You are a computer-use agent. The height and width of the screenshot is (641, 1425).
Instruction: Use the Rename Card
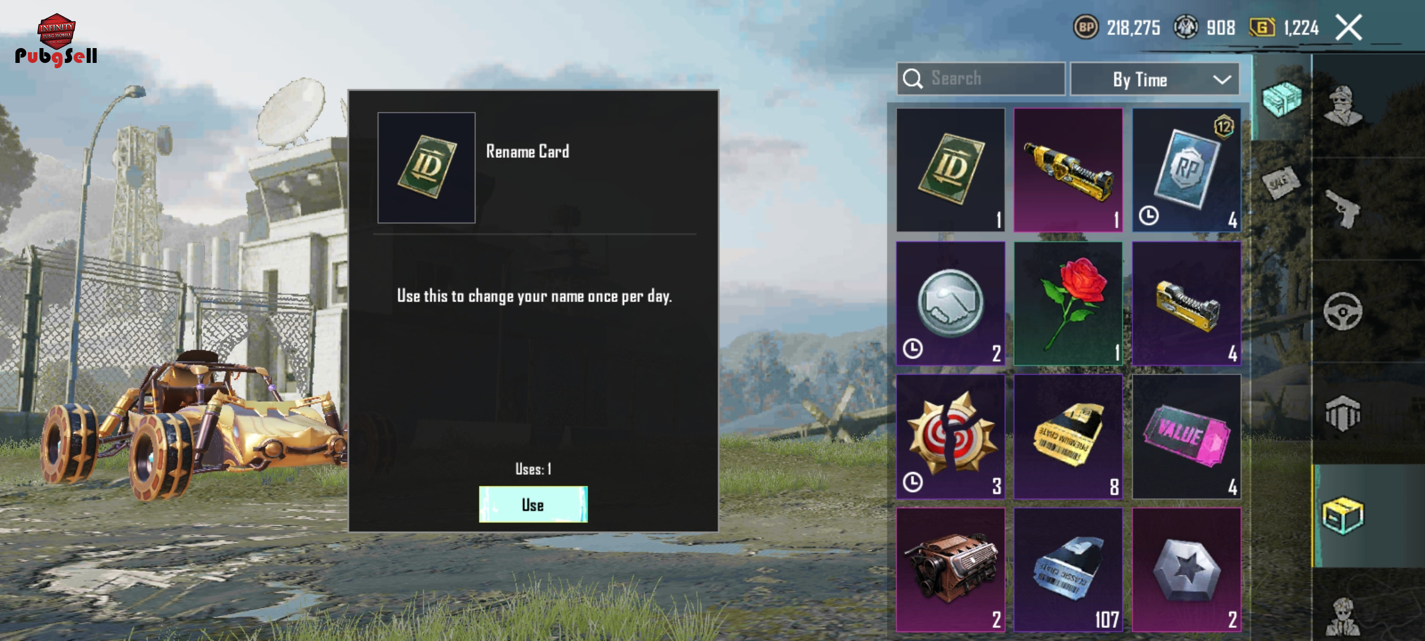(533, 504)
